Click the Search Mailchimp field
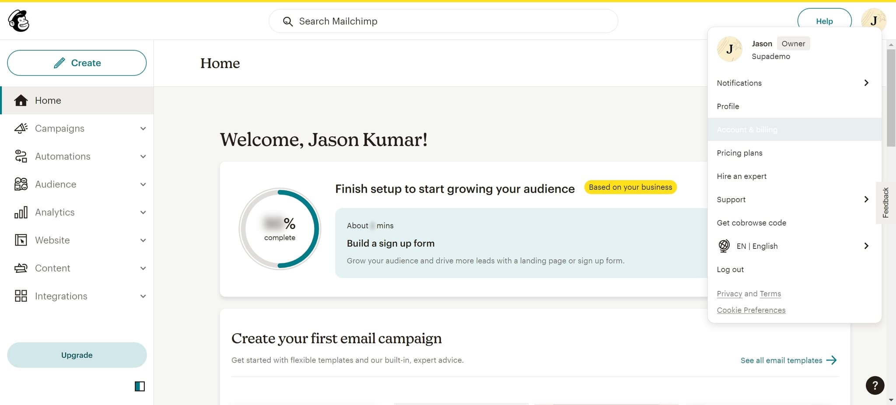Viewport: 896px width, 405px height. [443, 21]
